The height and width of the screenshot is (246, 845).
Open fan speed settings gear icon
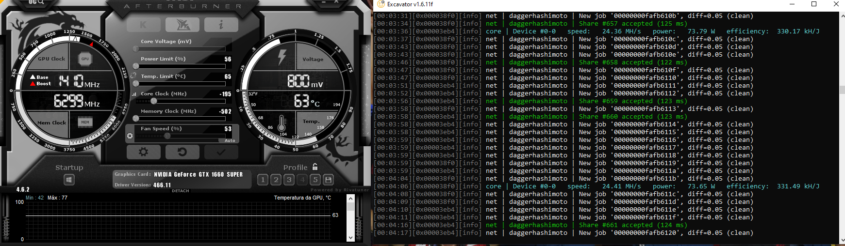point(130,136)
